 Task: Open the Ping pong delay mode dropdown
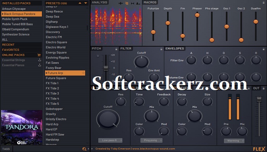pos(151,140)
